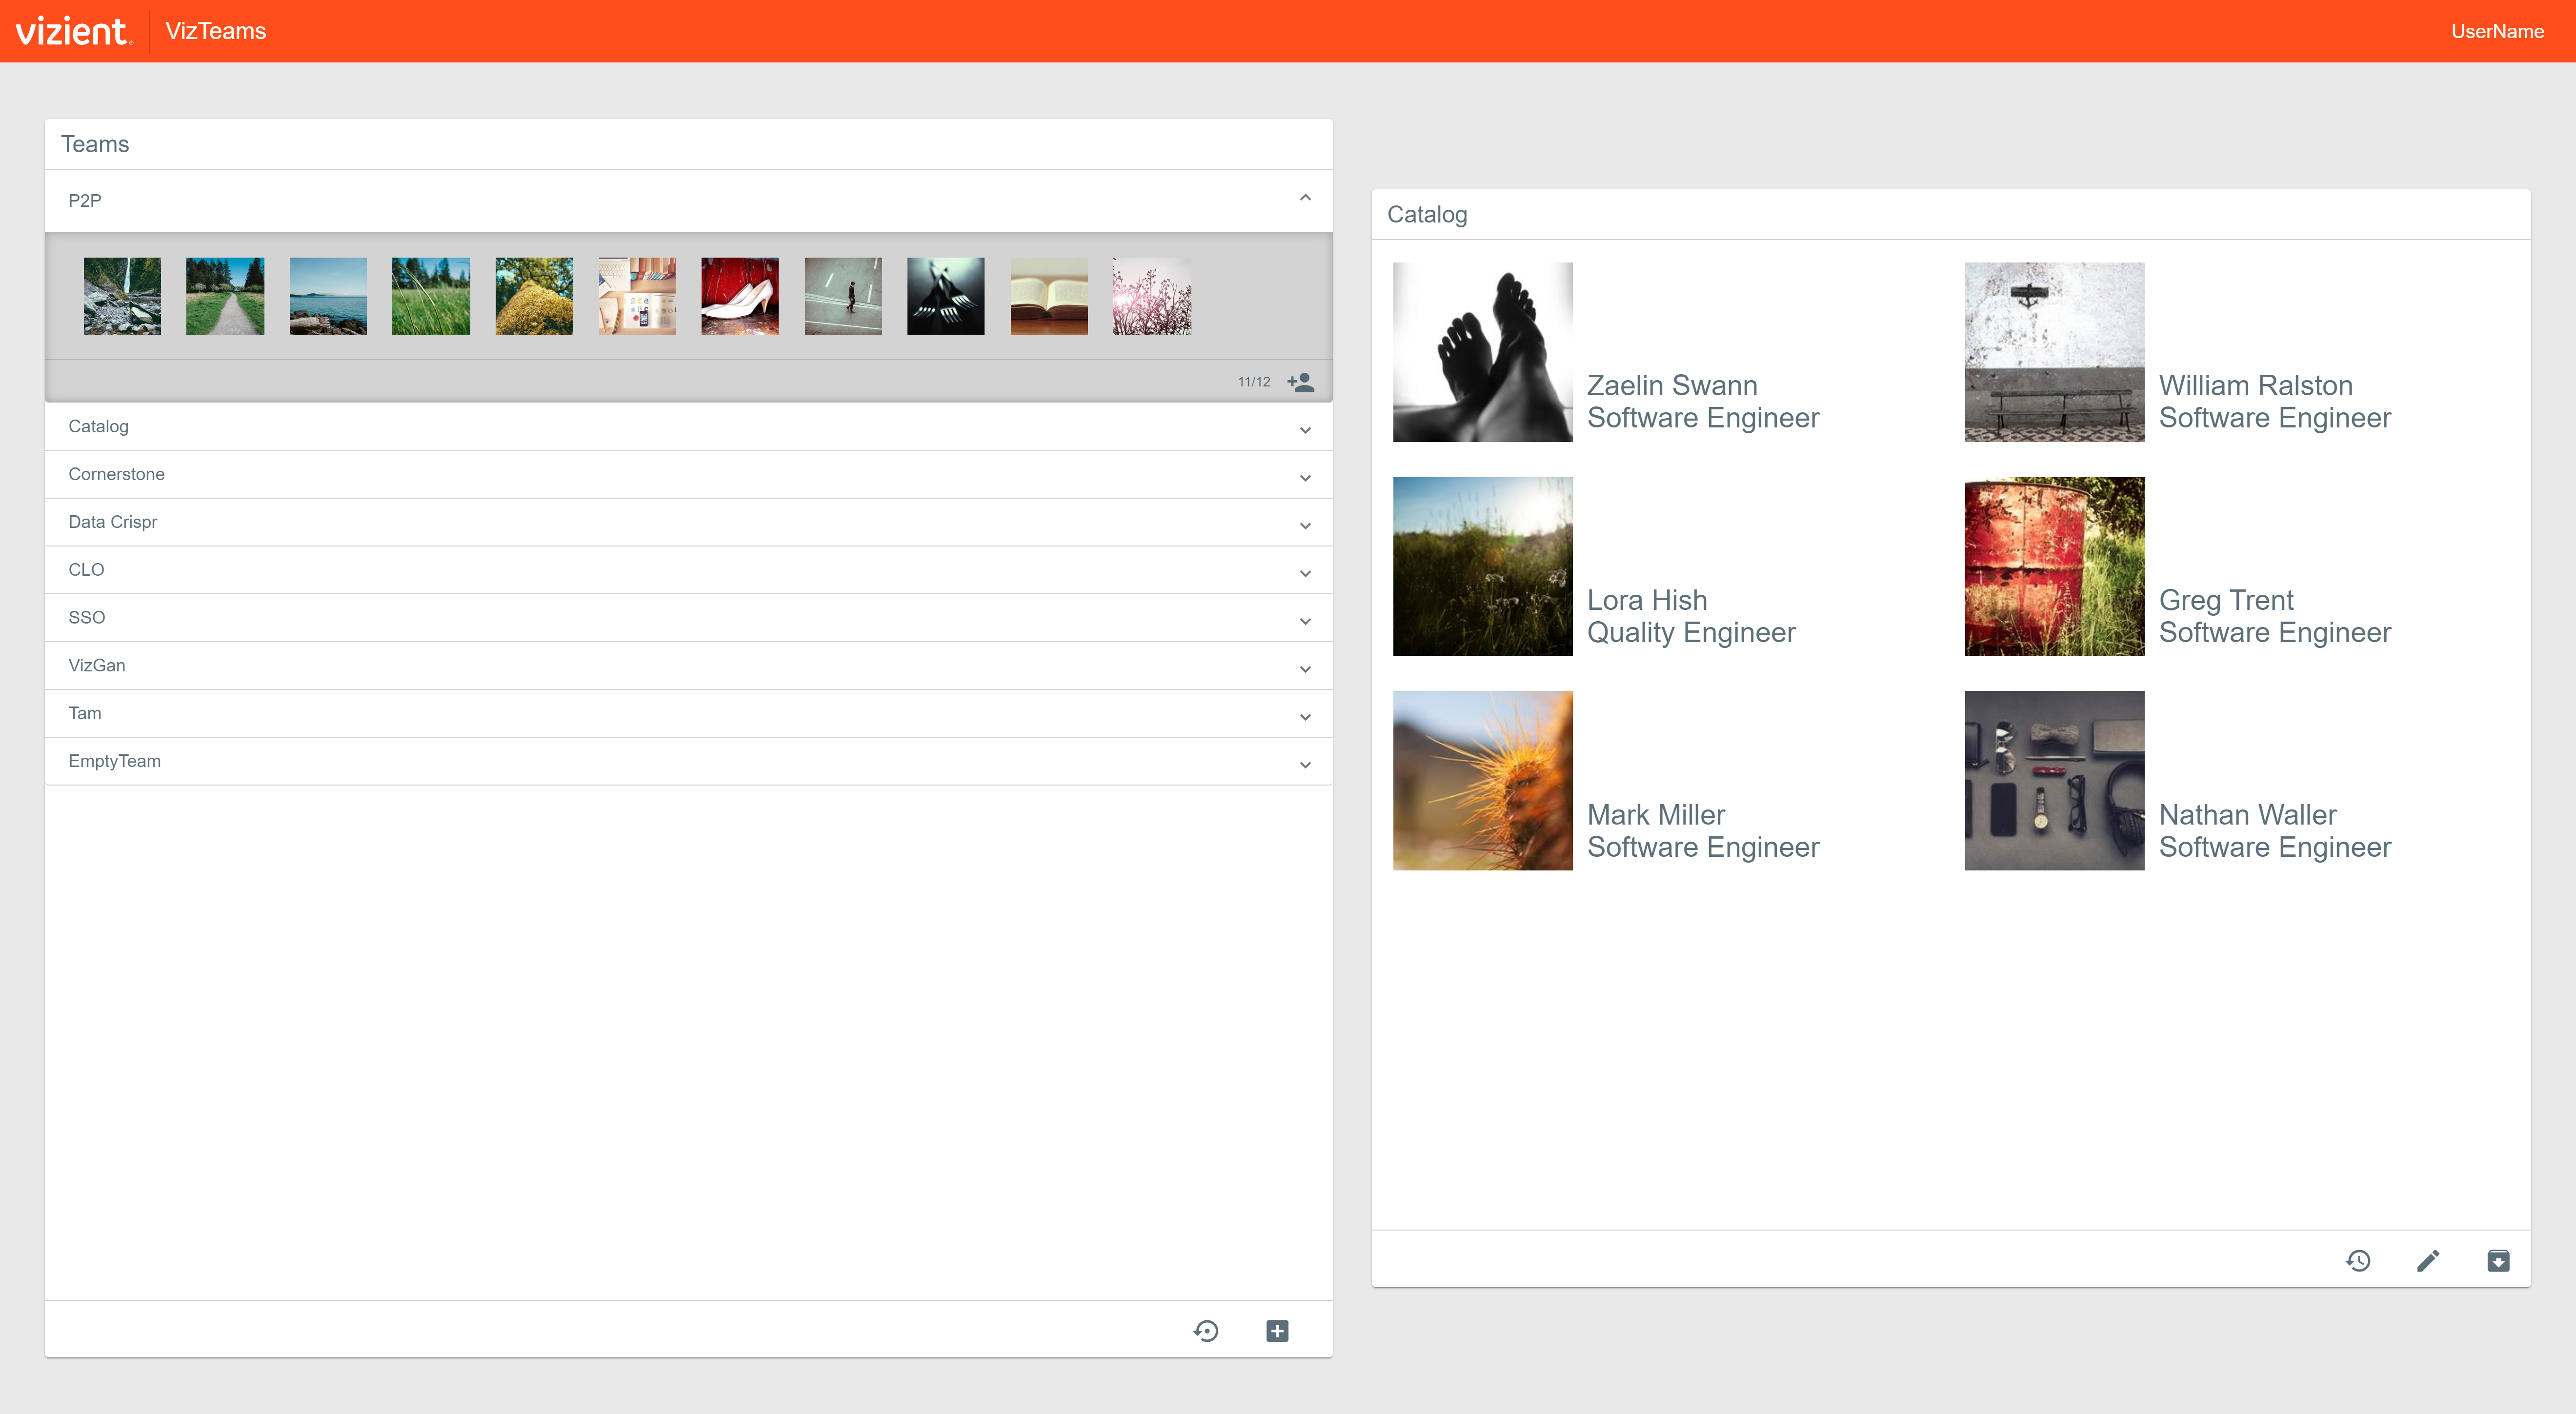Click the name Greg Trent
This screenshot has width=2576, height=1414.
click(x=2226, y=600)
